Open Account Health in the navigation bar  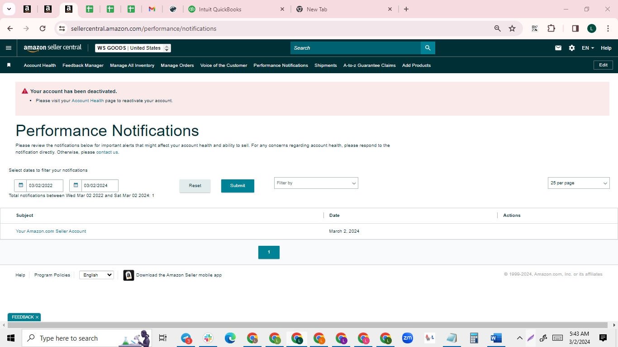(x=40, y=65)
